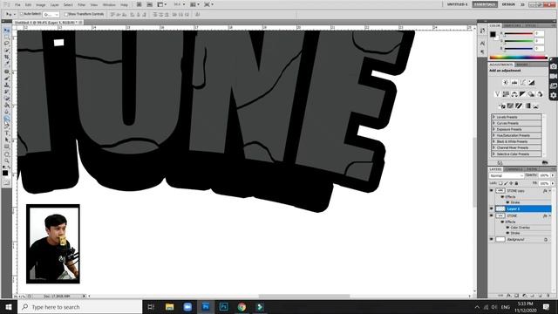The height and width of the screenshot is (314, 558).
Task: Click the Color panel foreground swatch
Action: [493, 35]
